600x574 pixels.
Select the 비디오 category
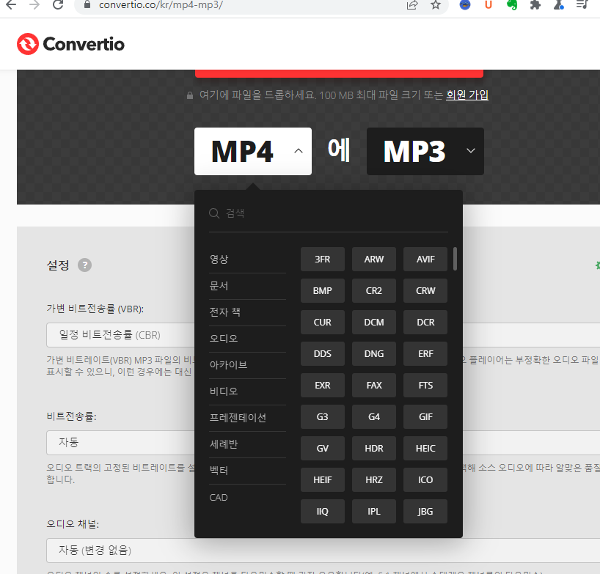[x=247, y=391]
